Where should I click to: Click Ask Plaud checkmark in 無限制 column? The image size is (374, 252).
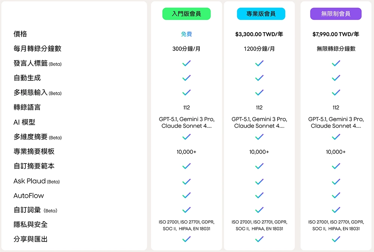pos(336,181)
